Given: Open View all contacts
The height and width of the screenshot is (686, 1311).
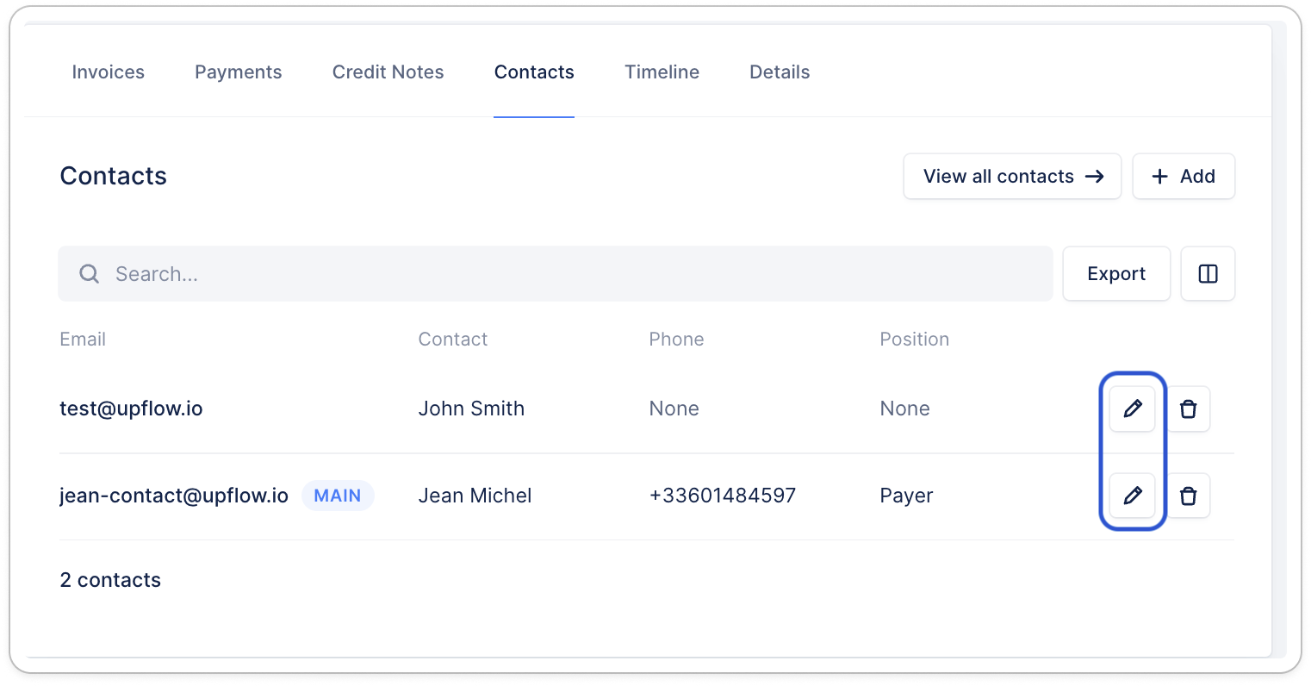Looking at the screenshot, I should coord(1012,177).
